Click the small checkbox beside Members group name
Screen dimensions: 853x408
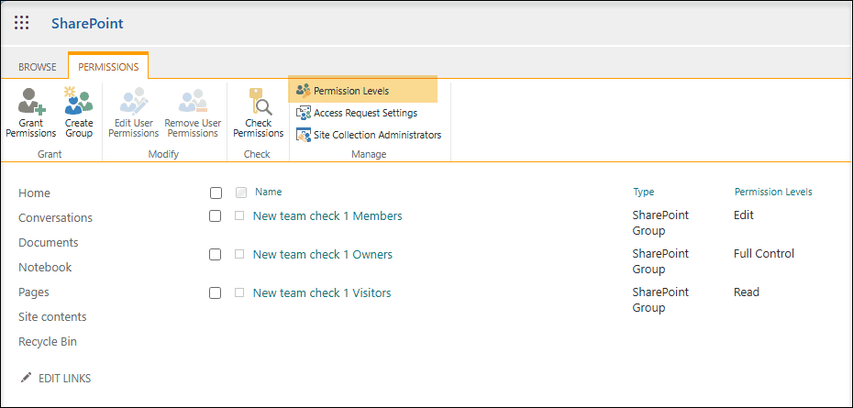239,215
